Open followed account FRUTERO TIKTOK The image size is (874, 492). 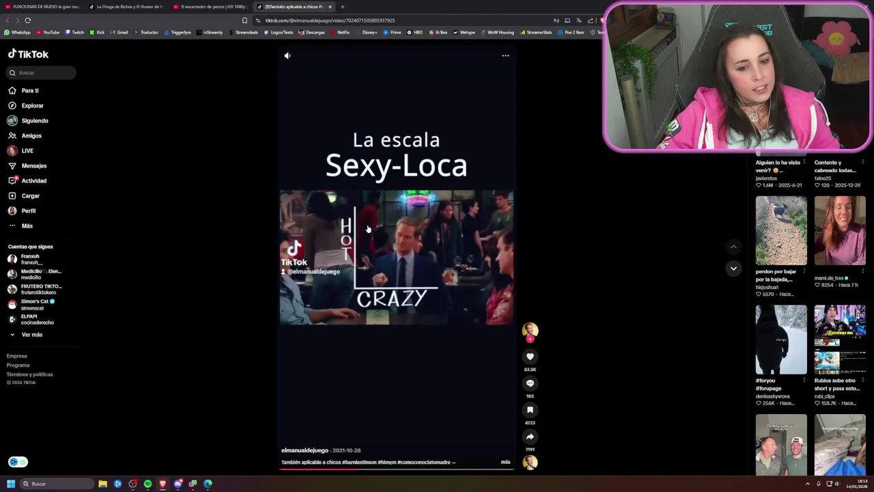click(34, 289)
